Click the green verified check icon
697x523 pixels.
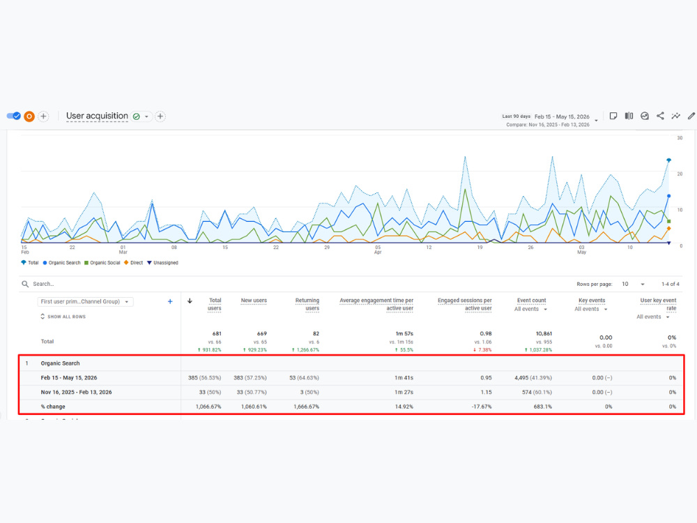pyautogui.click(x=137, y=116)
